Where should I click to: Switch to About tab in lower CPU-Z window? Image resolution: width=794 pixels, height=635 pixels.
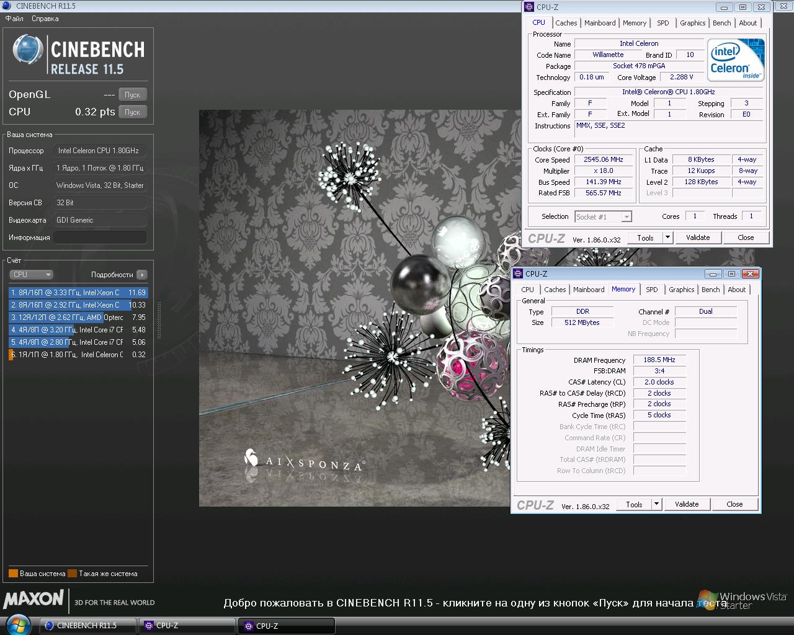click(737, 290)
